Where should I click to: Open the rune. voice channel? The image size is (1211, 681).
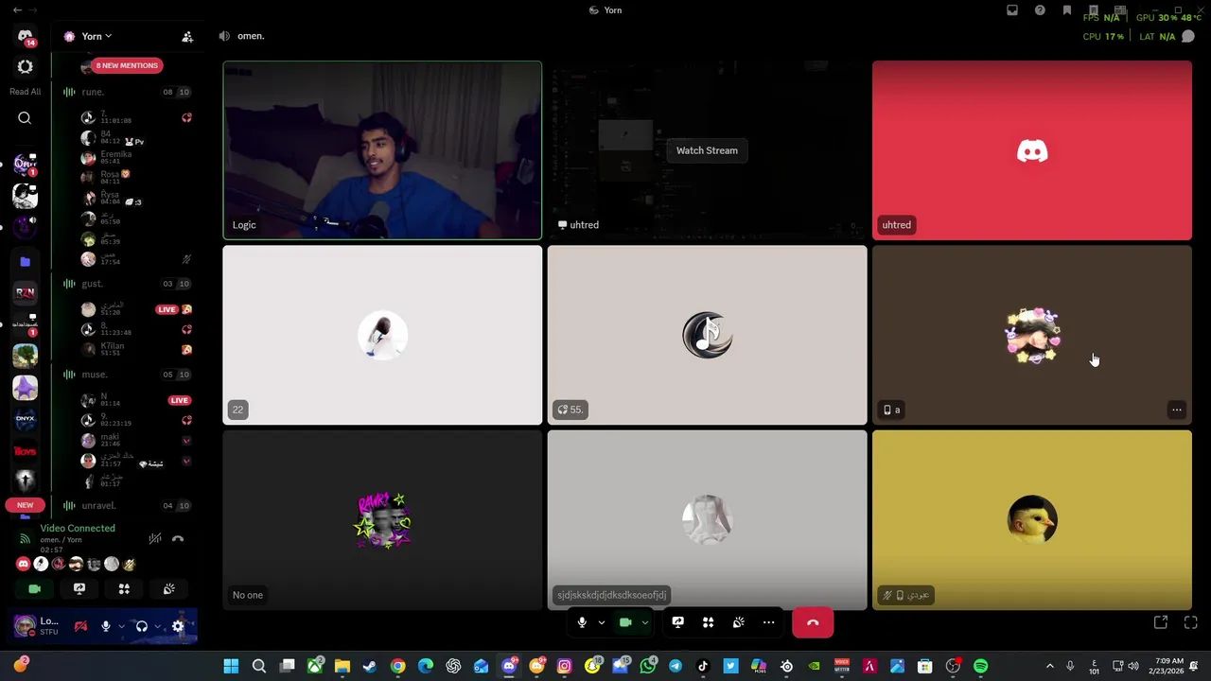pyautogui.click(x=128, y=92)
